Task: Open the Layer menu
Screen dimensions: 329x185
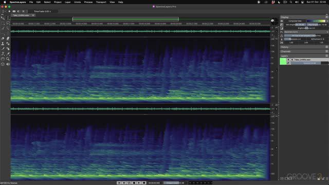Action: click(68, 2)
